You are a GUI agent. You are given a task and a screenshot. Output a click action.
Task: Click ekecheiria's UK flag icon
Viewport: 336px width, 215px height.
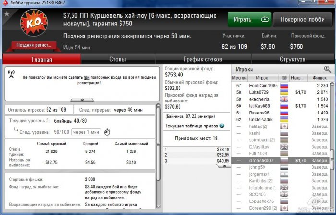284,99
